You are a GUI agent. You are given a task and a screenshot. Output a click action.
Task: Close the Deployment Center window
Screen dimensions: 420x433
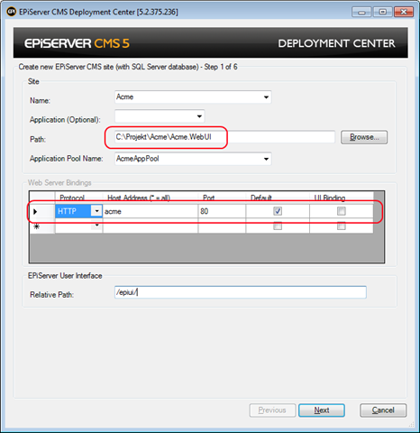(404, 12)
